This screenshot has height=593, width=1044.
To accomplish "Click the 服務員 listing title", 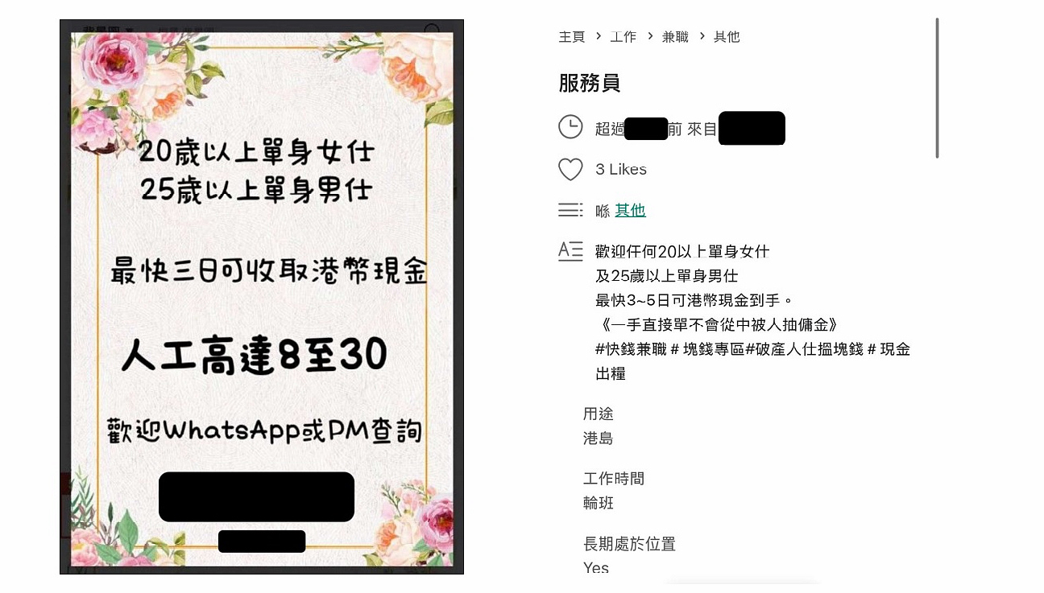I will 590,83.
